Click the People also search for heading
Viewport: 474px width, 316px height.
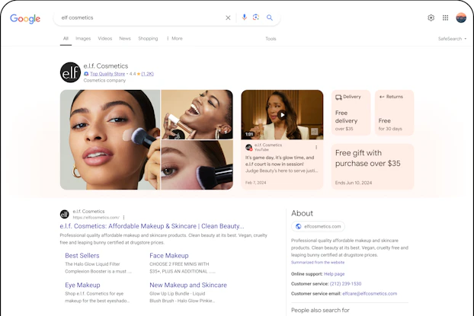point(320,310)
